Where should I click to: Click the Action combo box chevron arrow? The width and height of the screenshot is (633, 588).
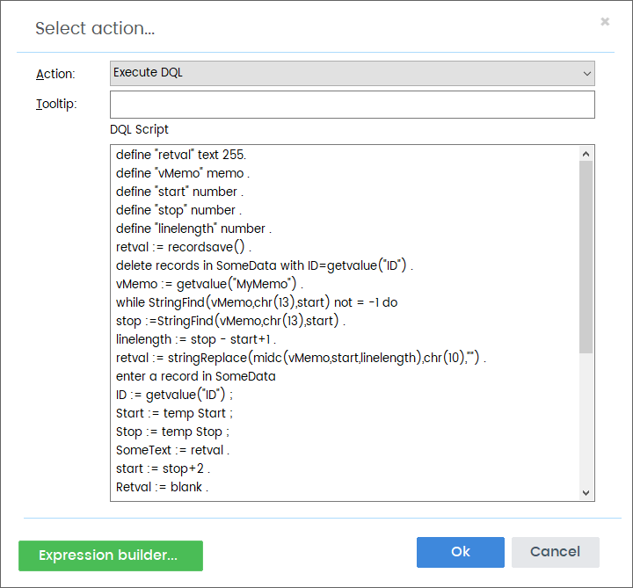(586, 74)
